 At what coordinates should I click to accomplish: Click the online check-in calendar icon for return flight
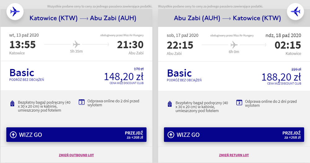[x=239, y=102]
